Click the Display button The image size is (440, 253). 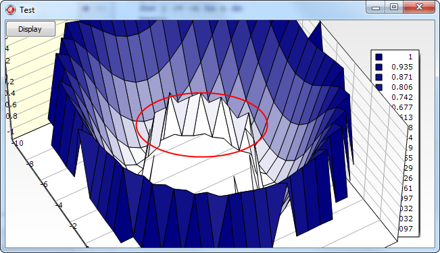click(x=30, y=29)
